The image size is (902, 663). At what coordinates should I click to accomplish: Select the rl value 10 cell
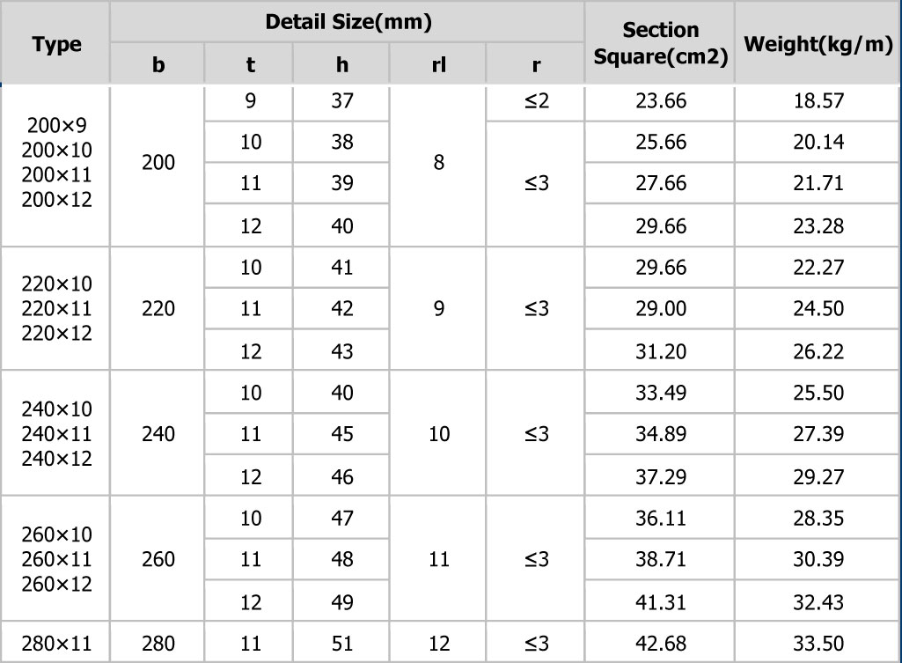438,434
